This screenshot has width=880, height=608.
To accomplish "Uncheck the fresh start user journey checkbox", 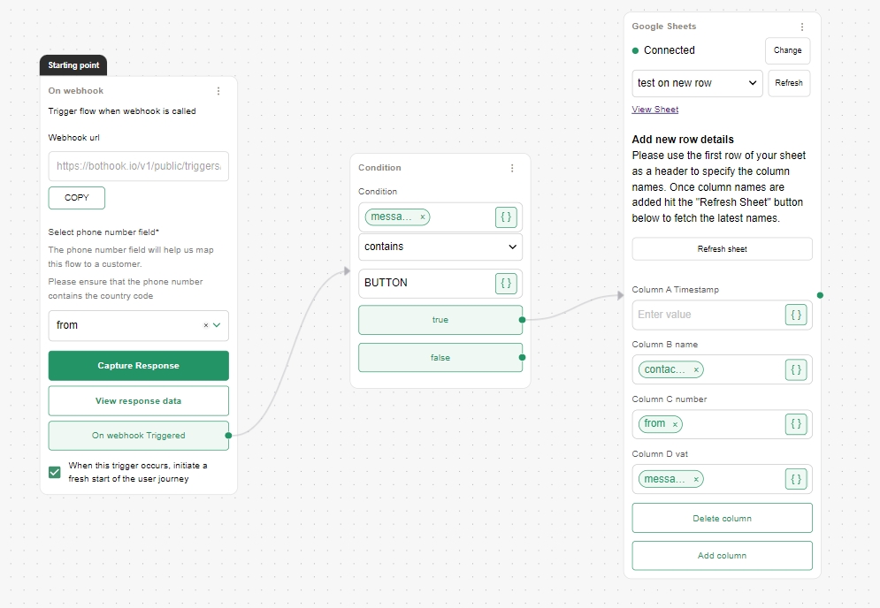I will pyautogui.click(x=55, y=472).
